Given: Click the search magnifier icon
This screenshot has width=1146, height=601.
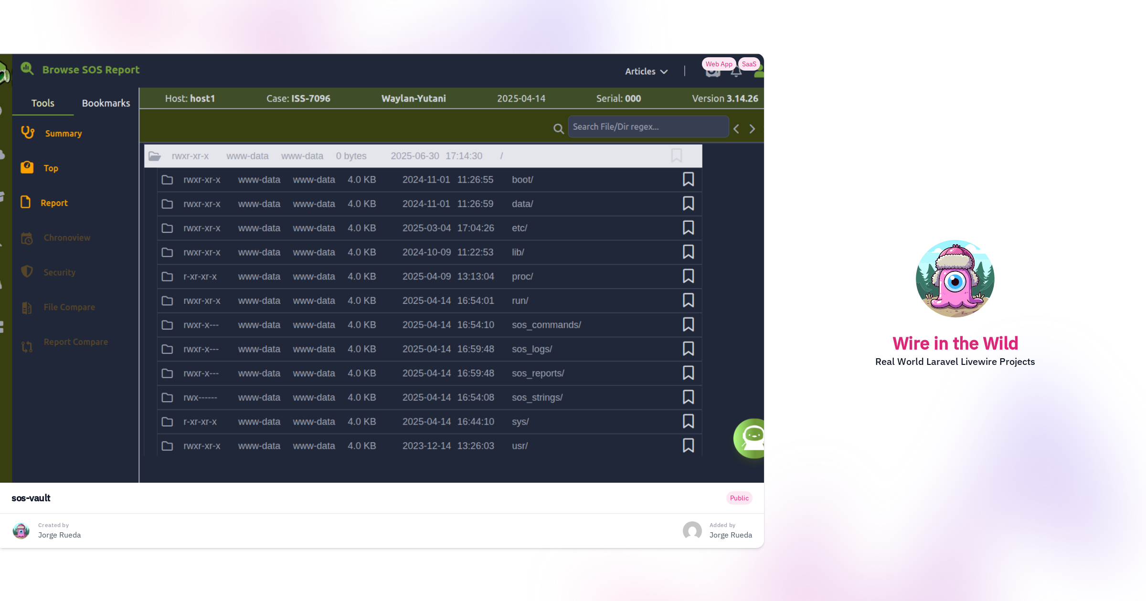Looking at the screenshot, I should point(558,128).
